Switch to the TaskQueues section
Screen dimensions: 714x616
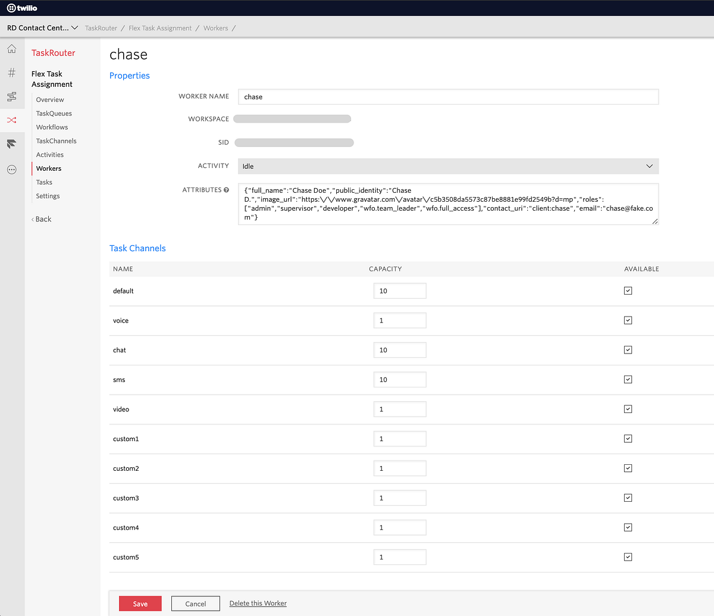pyautogui.click(x=53, y=113)
